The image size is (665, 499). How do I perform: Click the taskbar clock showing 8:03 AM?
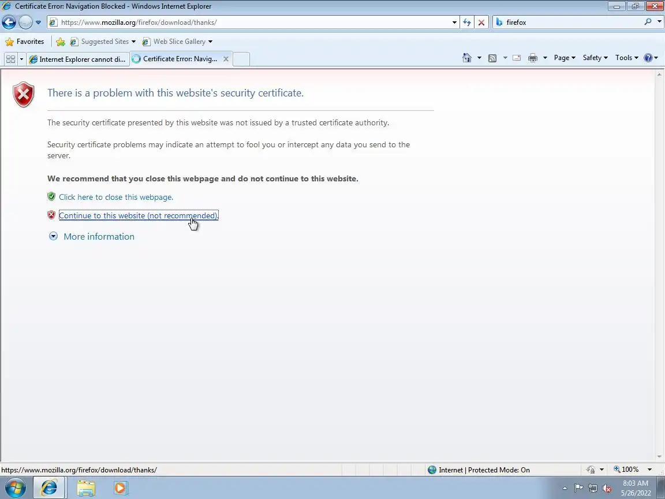point(636,488)
